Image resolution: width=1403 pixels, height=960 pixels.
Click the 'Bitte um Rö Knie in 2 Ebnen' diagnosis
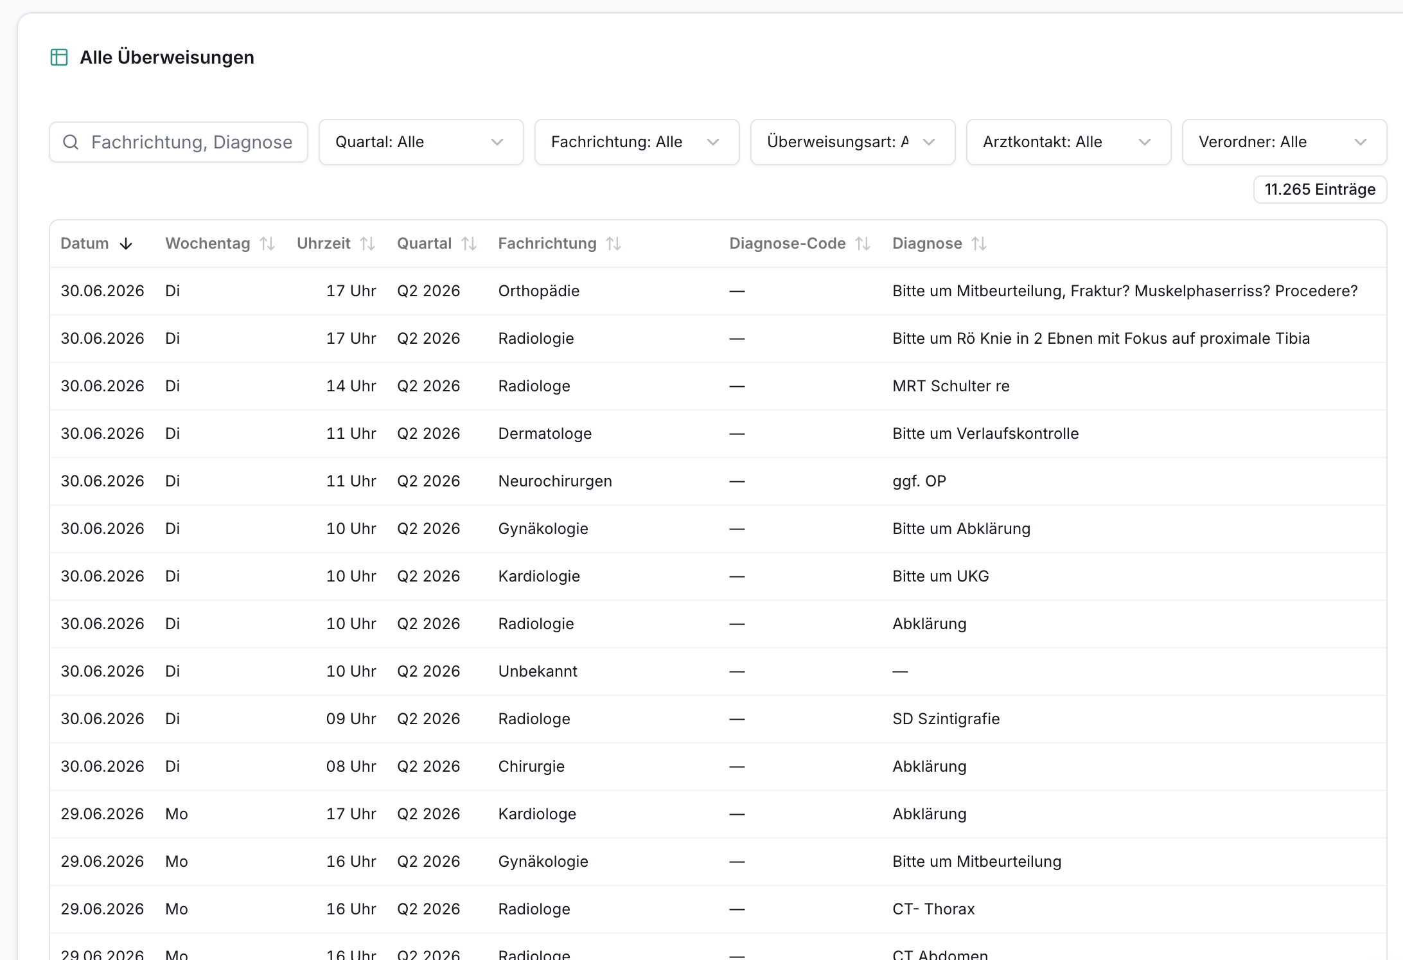1101,339
